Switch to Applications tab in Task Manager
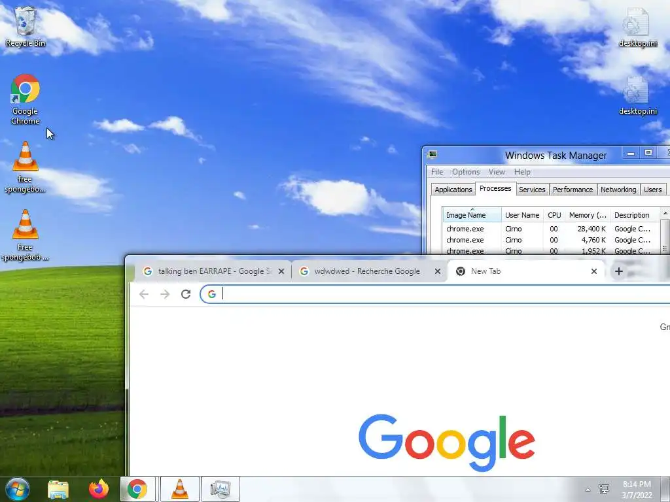Image resolution: width=670 pixels, height=502 pixels. [x=453, y=190]
